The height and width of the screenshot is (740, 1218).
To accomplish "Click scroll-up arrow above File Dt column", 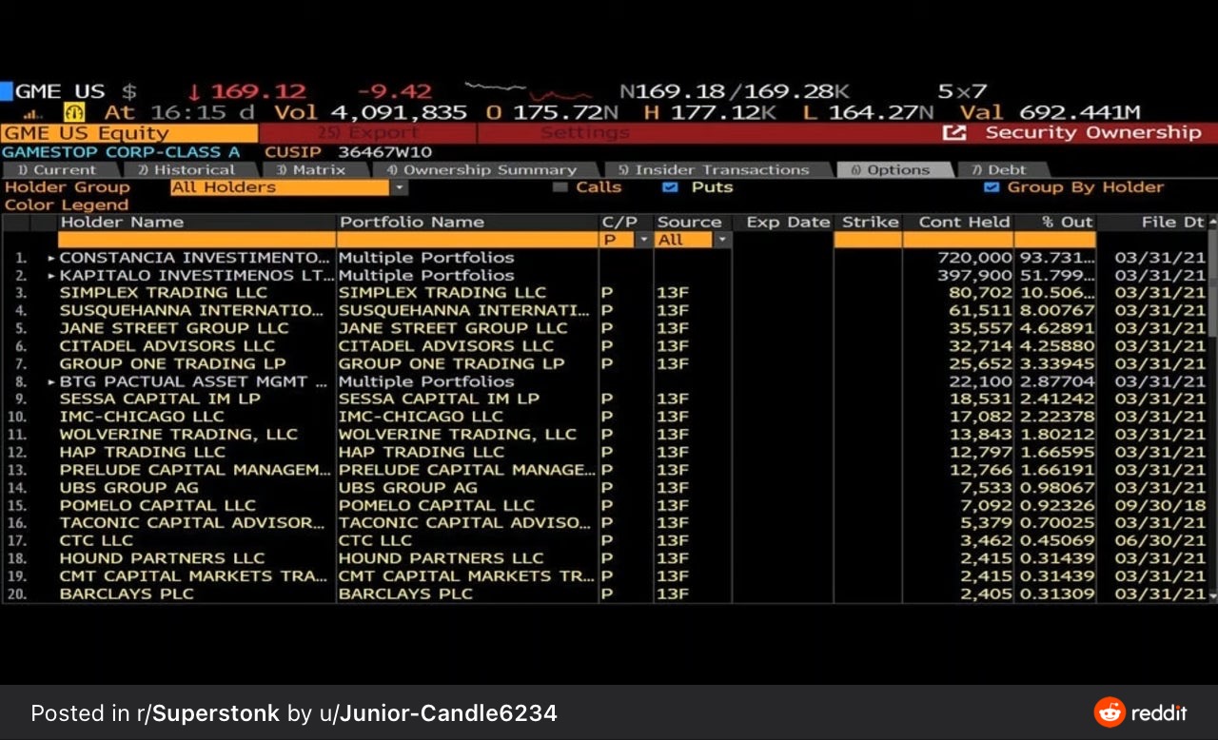I will tap(1212, 223).
